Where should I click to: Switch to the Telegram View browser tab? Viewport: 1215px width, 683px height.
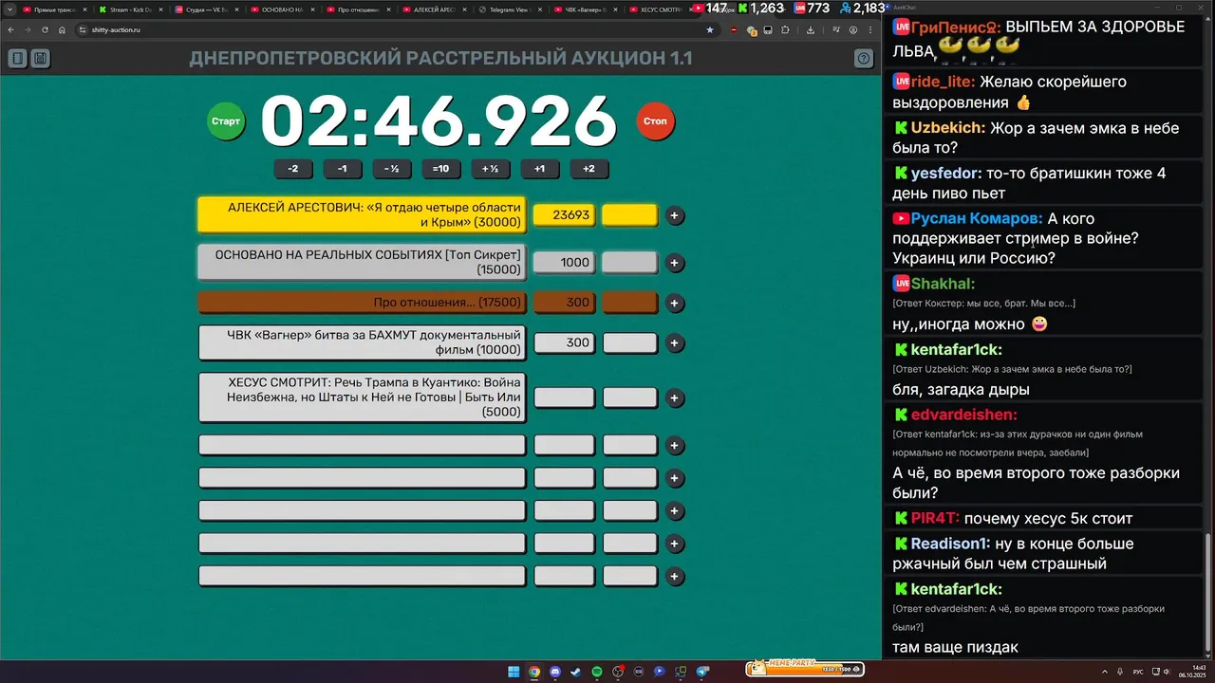[510, 9]
